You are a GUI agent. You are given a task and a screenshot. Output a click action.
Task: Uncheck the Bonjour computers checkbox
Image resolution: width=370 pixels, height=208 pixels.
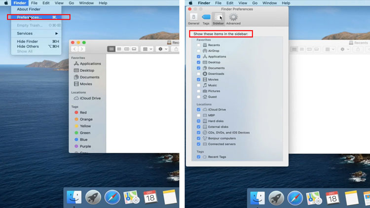[x=198, y=138]
